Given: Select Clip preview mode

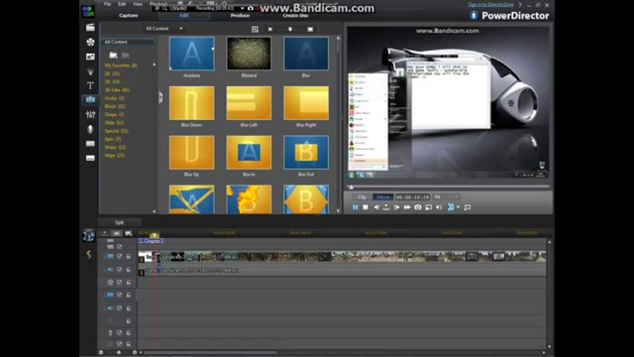Looking at the screenshot, I should pos(362,197).
